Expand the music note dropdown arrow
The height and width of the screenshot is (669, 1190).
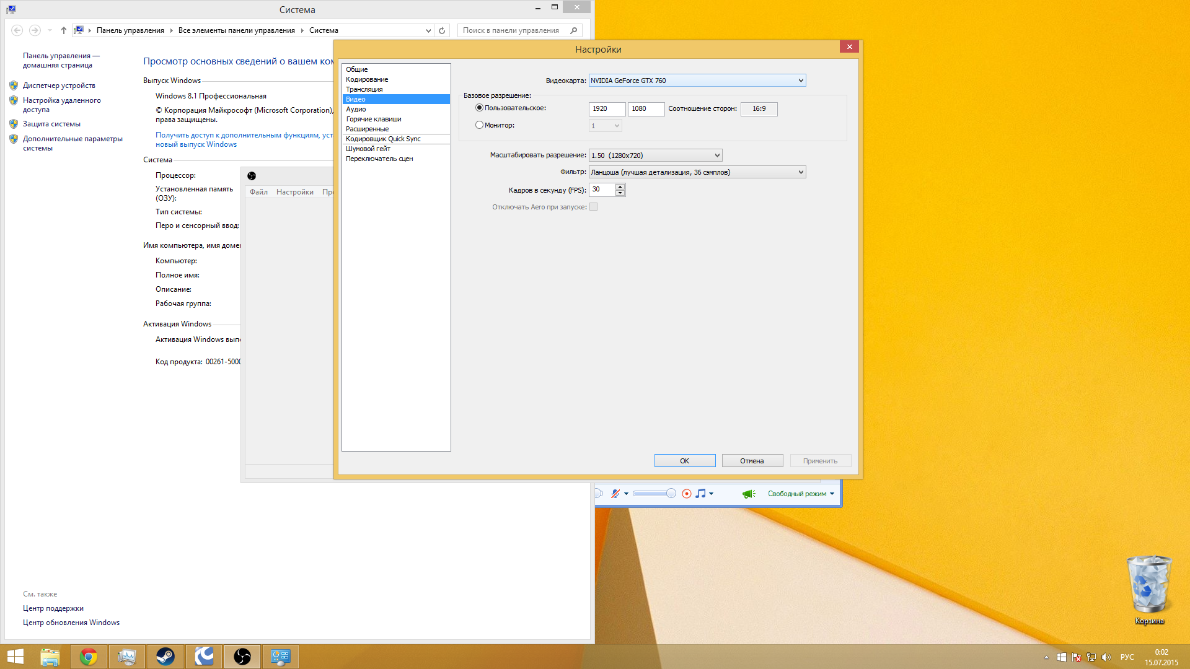click(x=711, y=494)
